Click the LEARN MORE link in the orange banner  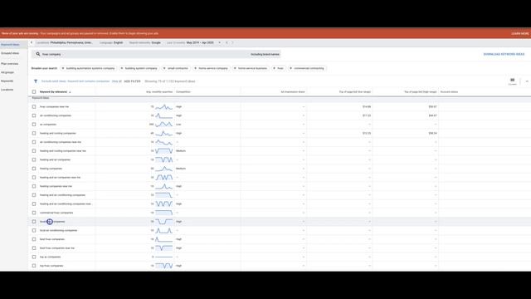(x=520, y=33)
